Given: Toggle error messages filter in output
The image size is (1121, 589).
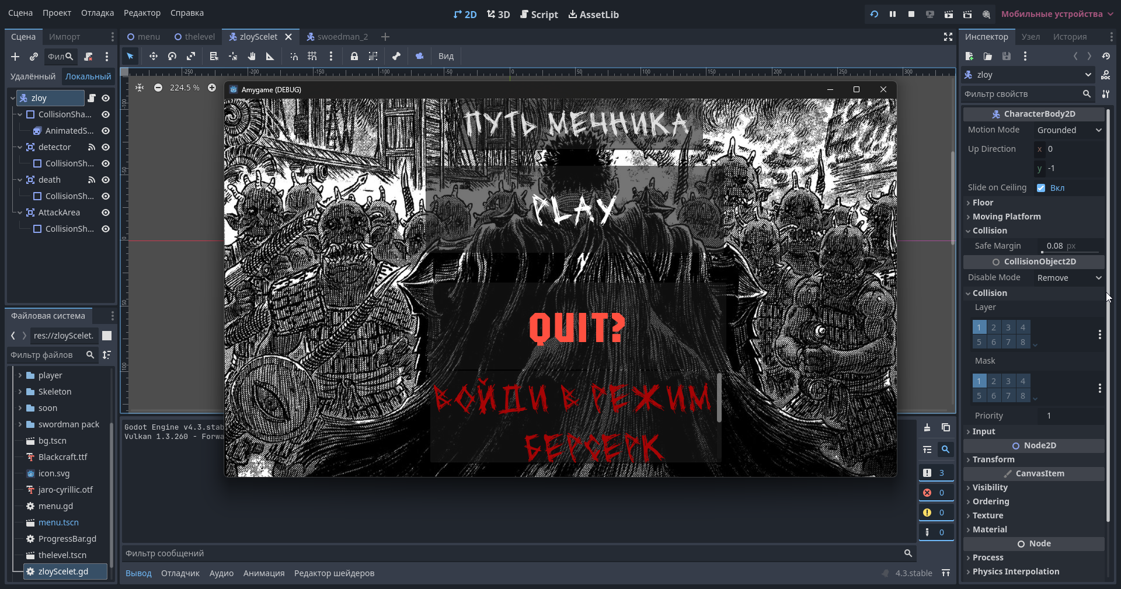Looking at the screenshot, I should [x=936, y=493].
